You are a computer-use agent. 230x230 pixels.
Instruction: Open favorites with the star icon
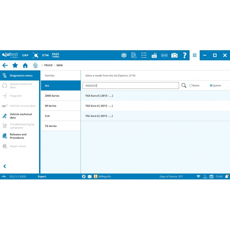coord(15,66)
